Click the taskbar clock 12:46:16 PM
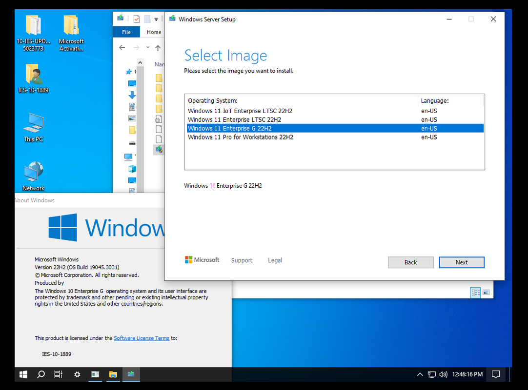 click(x=467, y=374)
